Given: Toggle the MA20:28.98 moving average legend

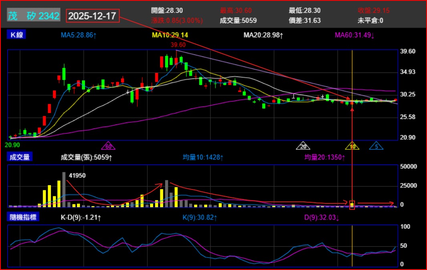Looking at the screenshot, I should pyautogui.click(x=263, y=35).
